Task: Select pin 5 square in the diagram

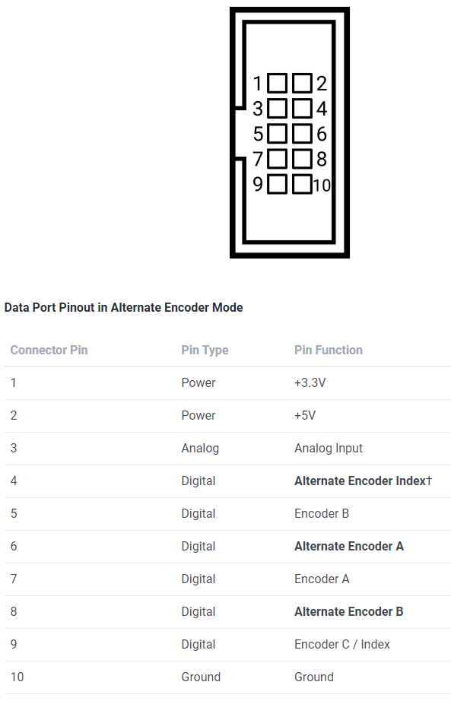Action: 278,134
